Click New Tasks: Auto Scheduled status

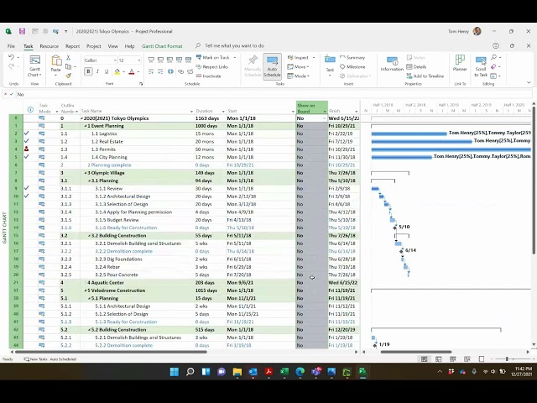[50, 359]
